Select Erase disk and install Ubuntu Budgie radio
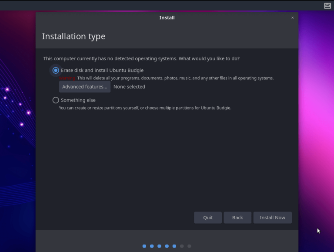This screenshot has width=334, height=252. pyautogui.click(x=56, y=70)
